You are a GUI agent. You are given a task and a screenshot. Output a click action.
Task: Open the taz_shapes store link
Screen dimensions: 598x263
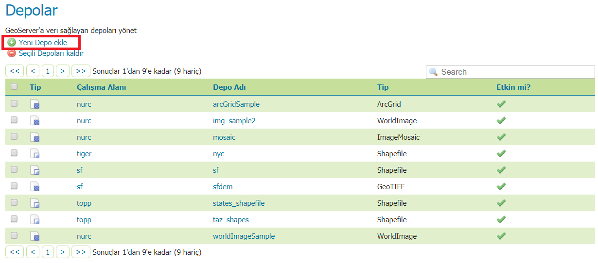click(231, 220)
